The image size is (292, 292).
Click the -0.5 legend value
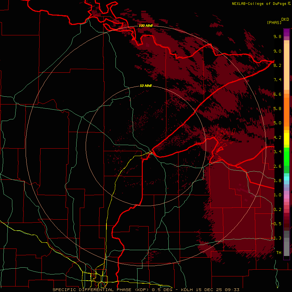(x=276, y=224)
